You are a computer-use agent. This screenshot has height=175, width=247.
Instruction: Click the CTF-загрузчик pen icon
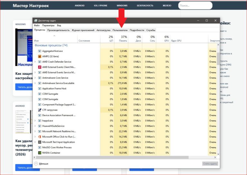click(40, 110)
